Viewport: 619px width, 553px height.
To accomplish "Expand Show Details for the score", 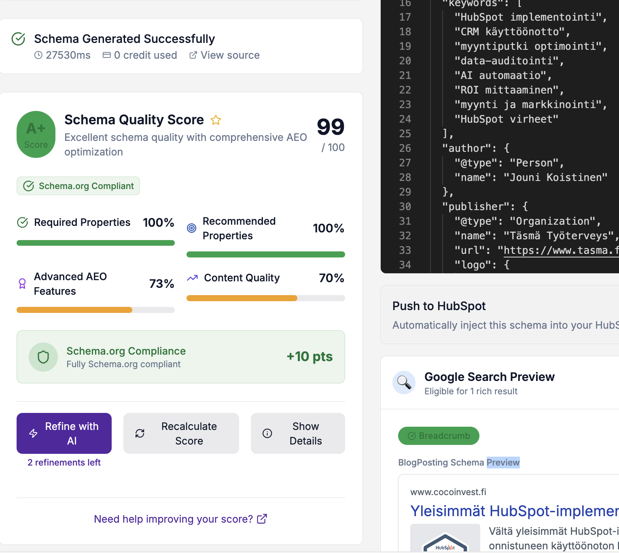I will coord(298,434).
